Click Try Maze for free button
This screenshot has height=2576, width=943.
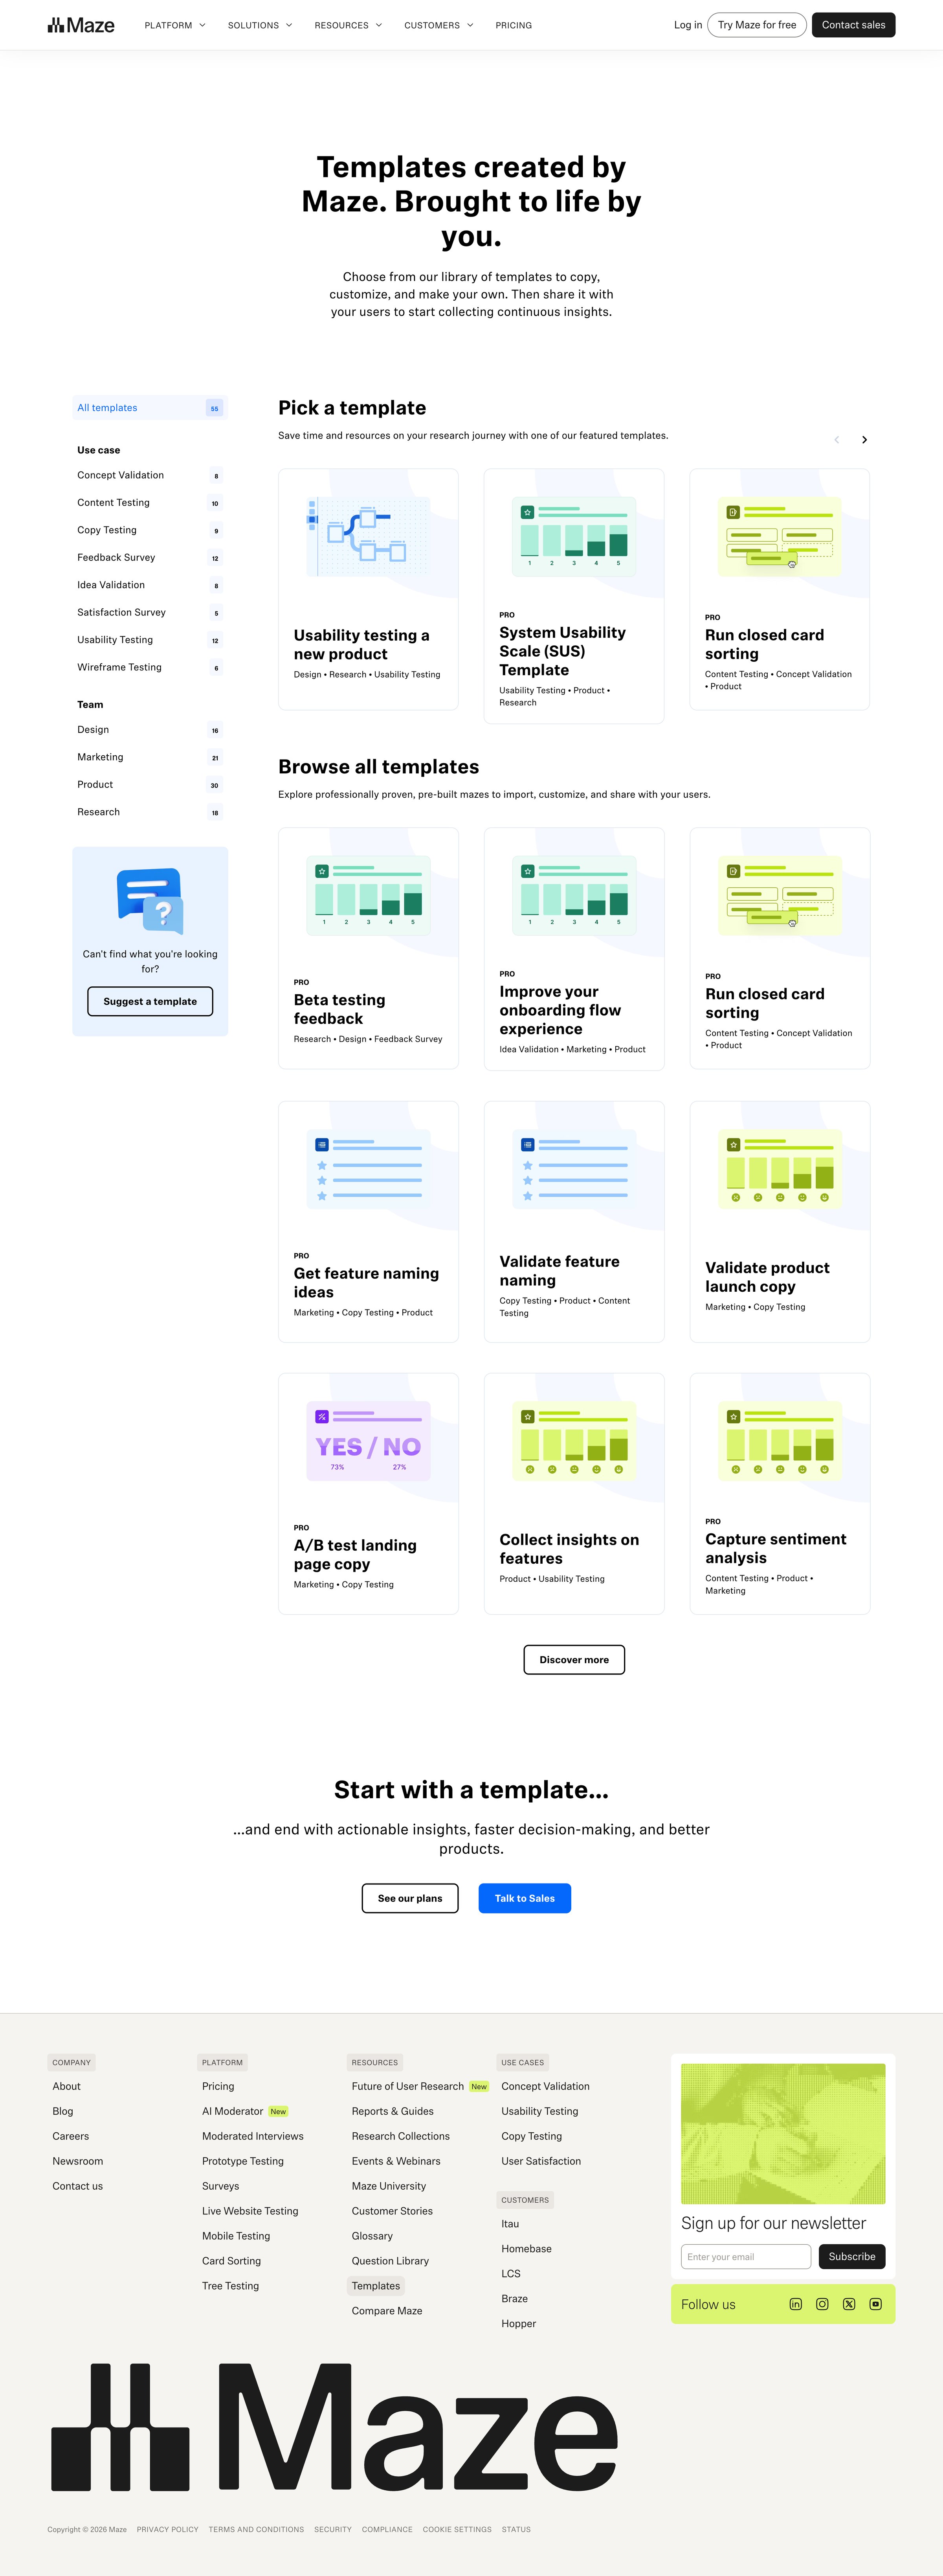click(x=757, y=25)
